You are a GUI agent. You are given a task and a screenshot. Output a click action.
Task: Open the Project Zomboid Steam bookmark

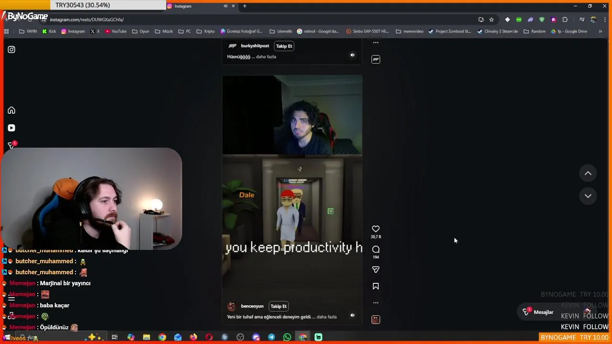coord(450,32)
